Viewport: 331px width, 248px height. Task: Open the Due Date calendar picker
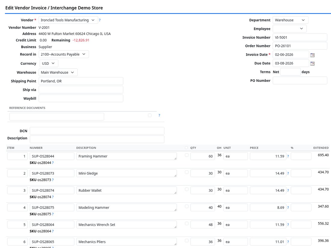point(312,64)
